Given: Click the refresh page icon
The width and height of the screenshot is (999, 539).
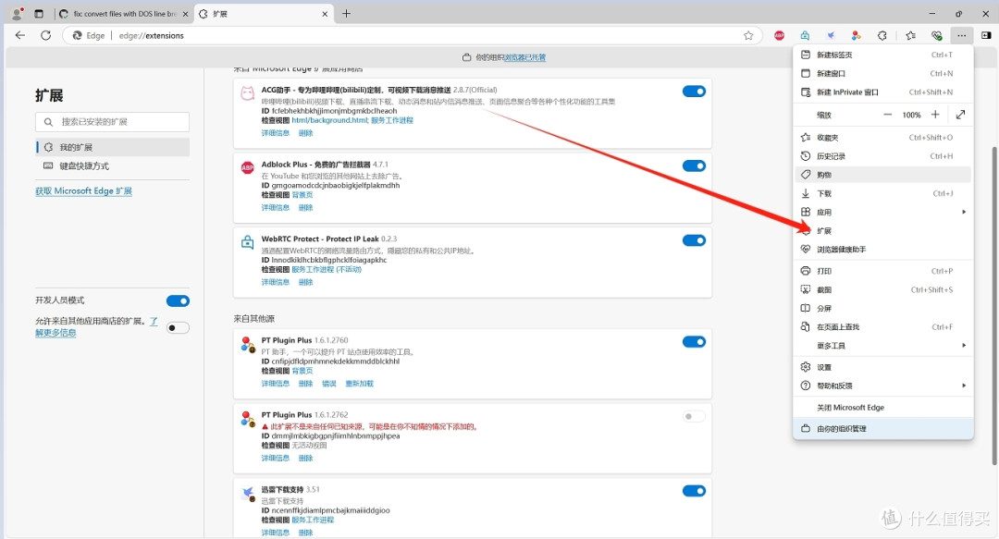Looking at the screenshot, I should point(46,35).
